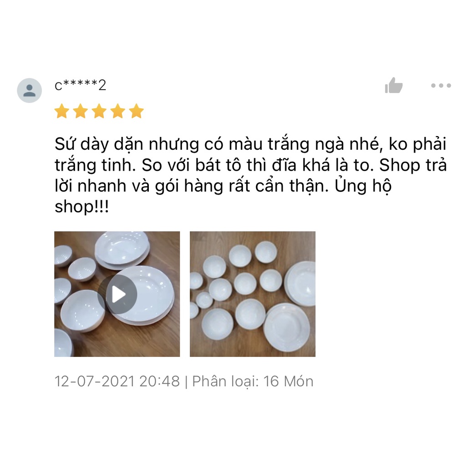Screen dimensions: 466x466
Task: Select the 'Phân loại: 16 Món' variant label
Action: pyautogui.click(x=253, y=381)
